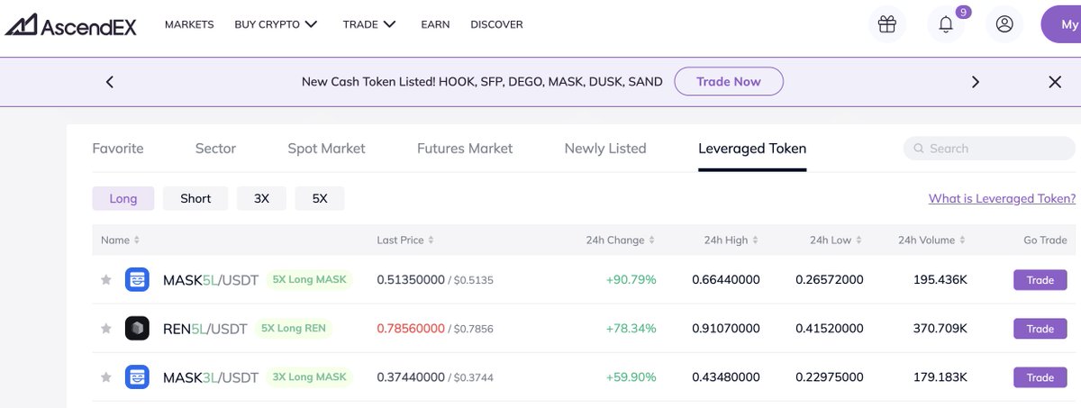Go to next banner announcement

975,82
